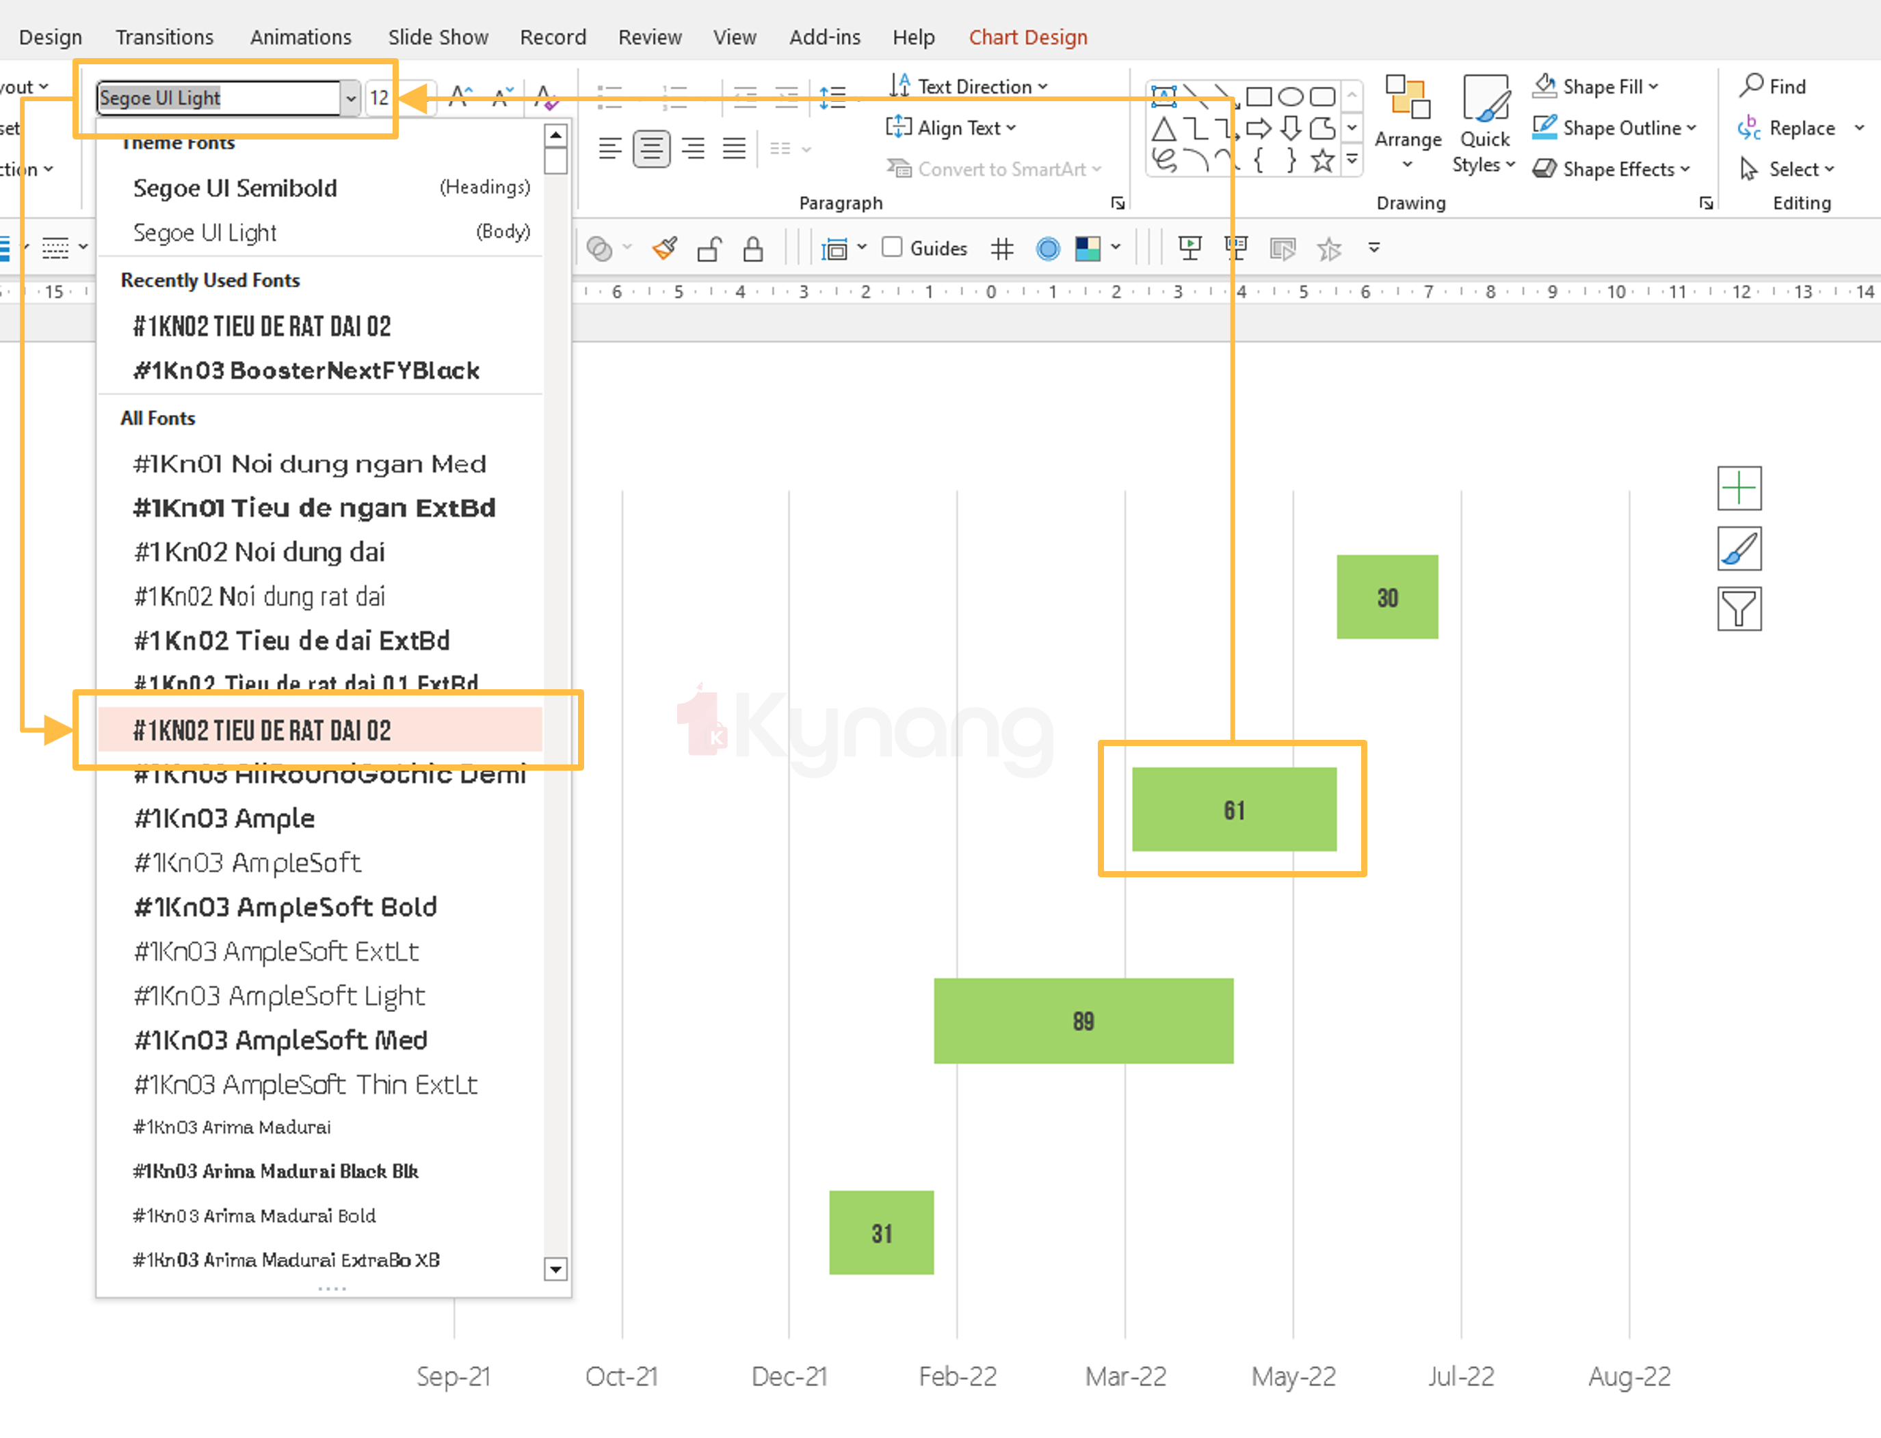Open the Shape Effects dropdown
The image size is (1881, 1438).
click(x=1610, y=169)
